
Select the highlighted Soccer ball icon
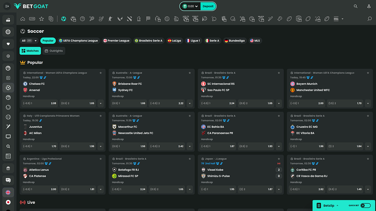tap(64, 19)
